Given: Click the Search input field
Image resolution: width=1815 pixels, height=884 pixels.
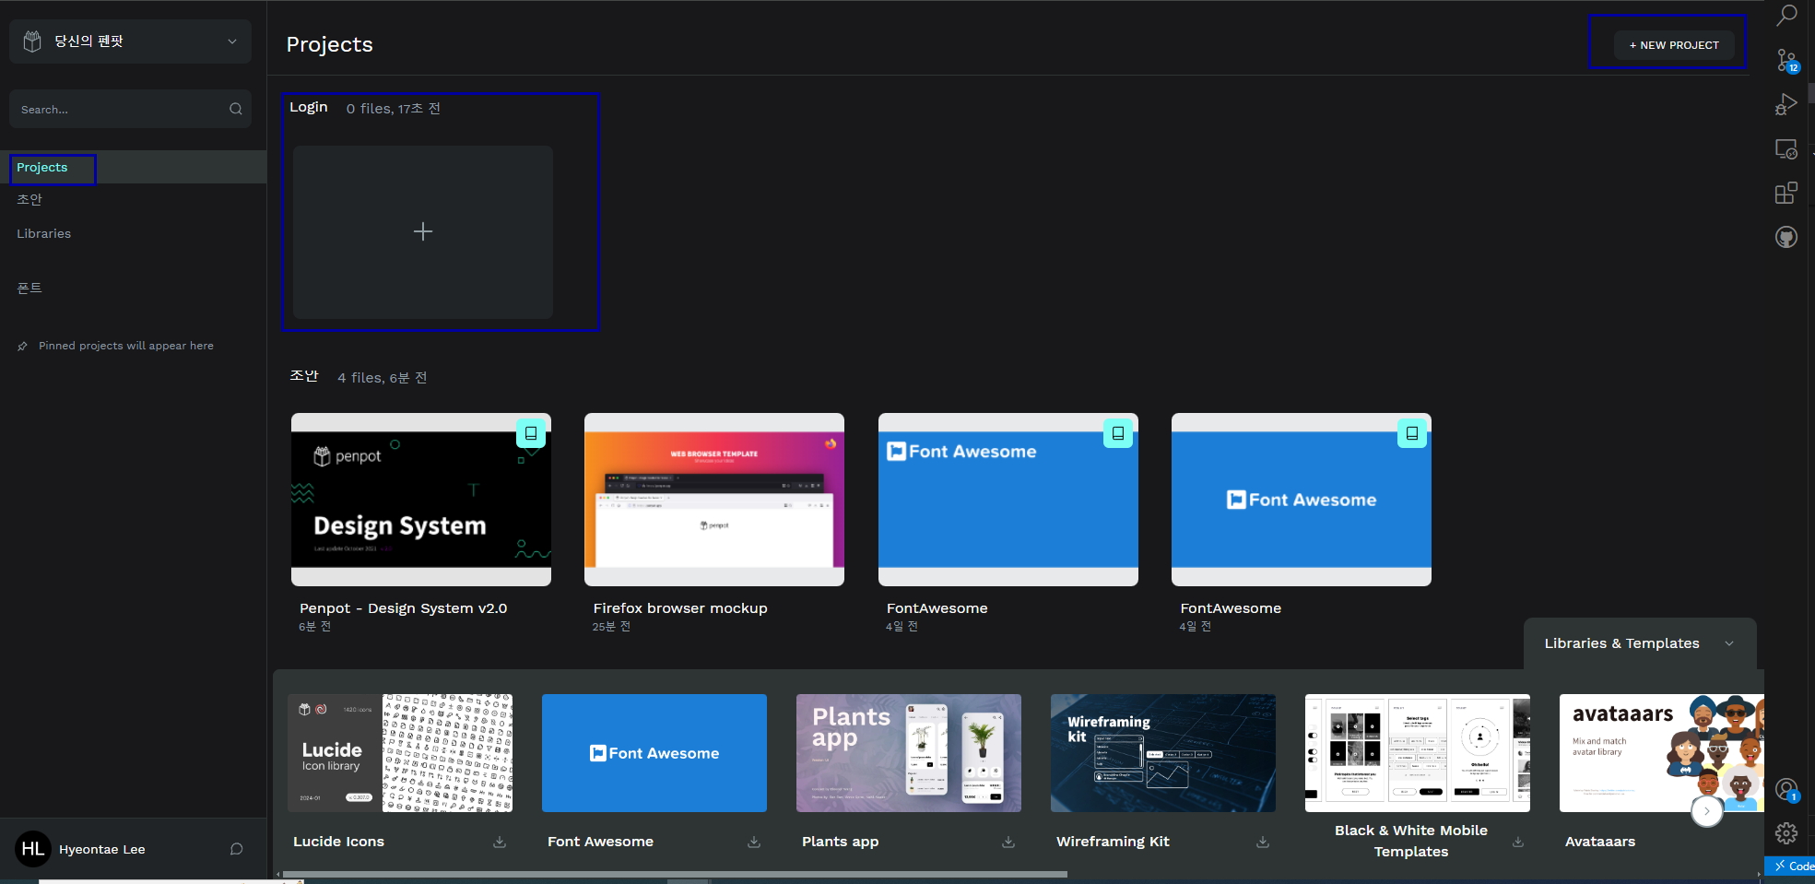Looking at the screenshot, I should [x=130, y=109].
